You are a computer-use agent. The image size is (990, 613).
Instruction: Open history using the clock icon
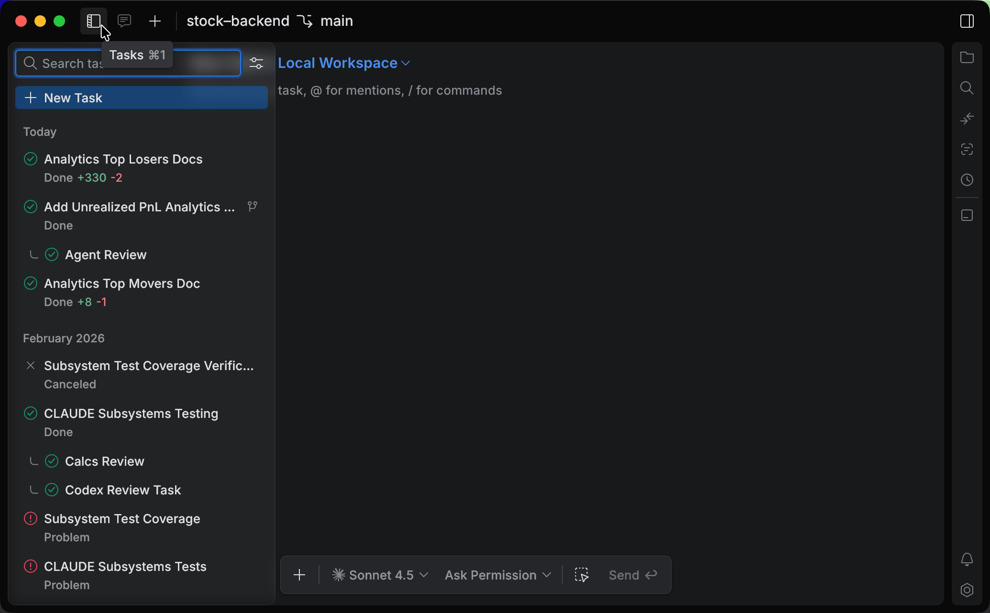coord(967,180)
